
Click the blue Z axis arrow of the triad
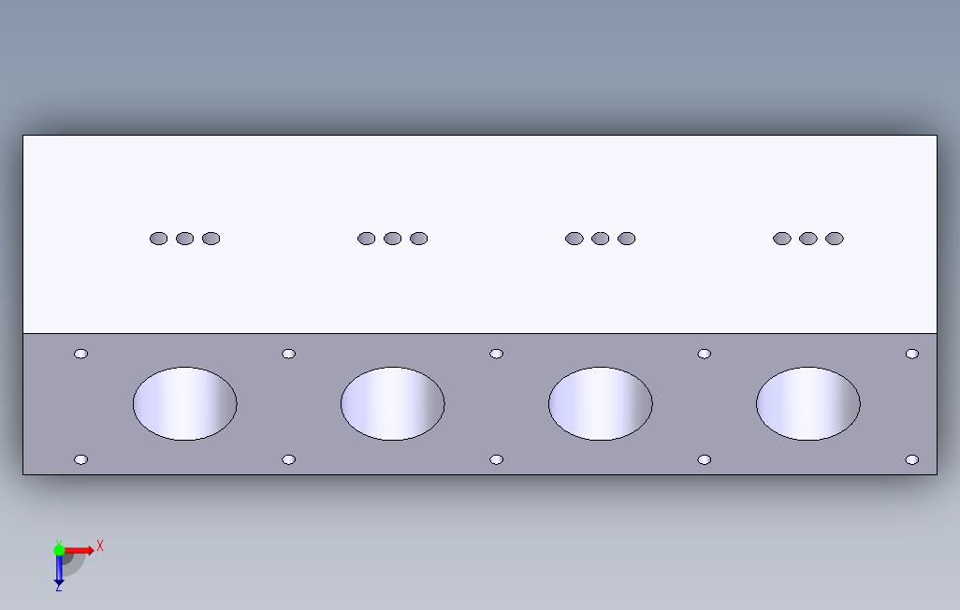59,570
